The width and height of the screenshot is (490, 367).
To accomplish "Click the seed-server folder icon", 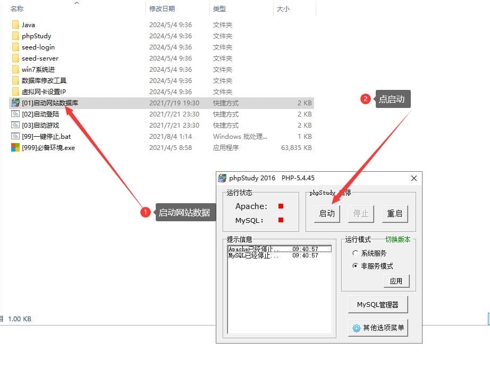I will click(15, 59).
